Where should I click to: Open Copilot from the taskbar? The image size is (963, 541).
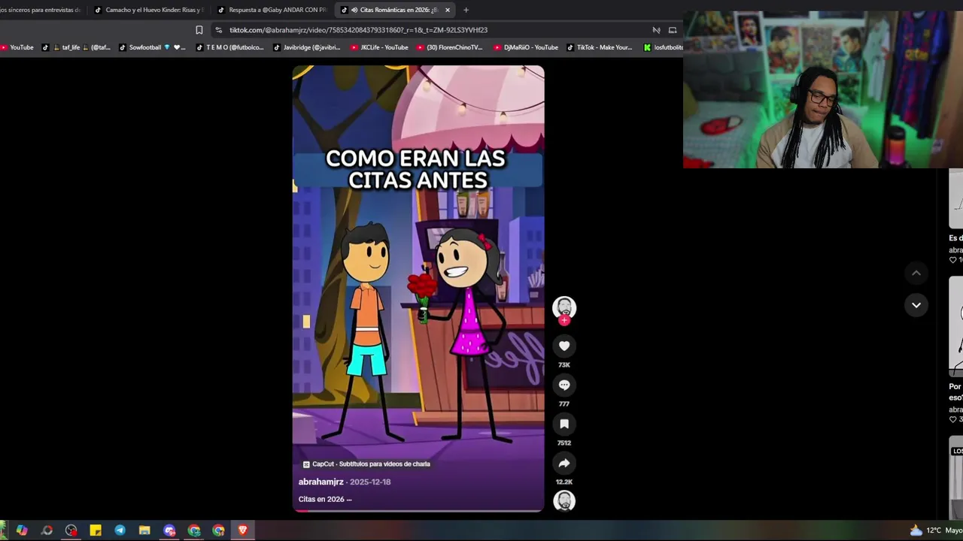[x=22, y=530]
